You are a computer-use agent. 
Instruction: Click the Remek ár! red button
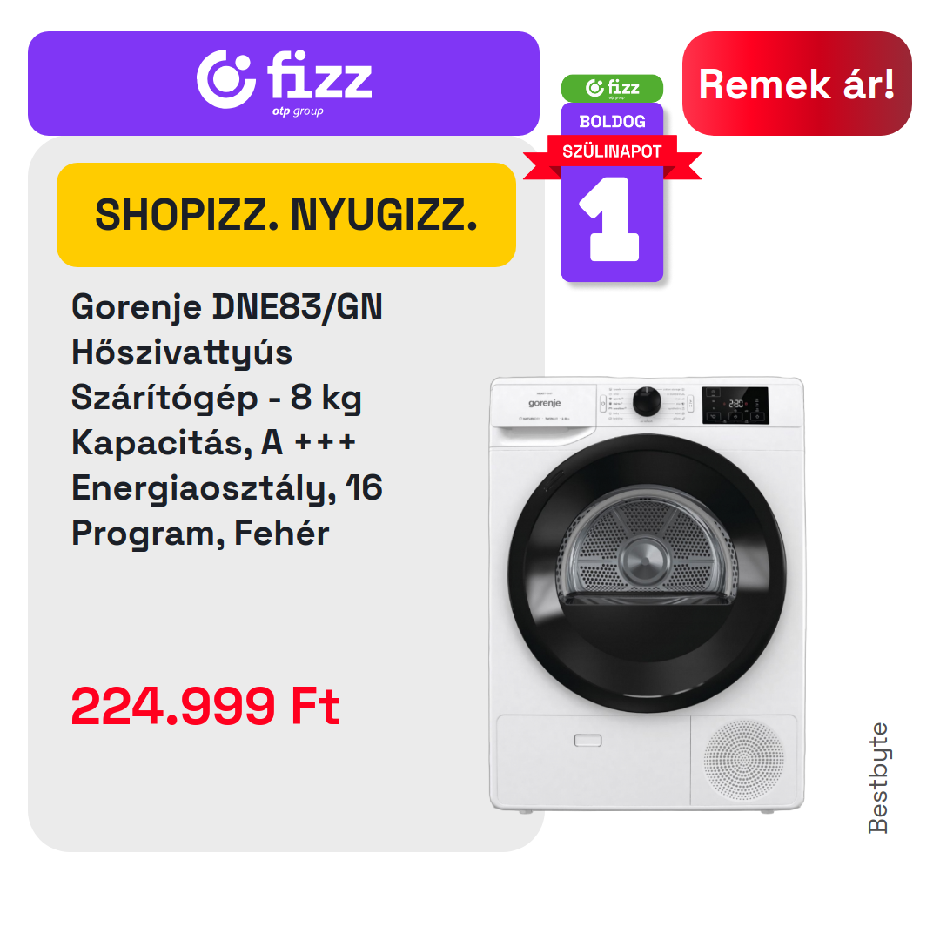[796, 84]
